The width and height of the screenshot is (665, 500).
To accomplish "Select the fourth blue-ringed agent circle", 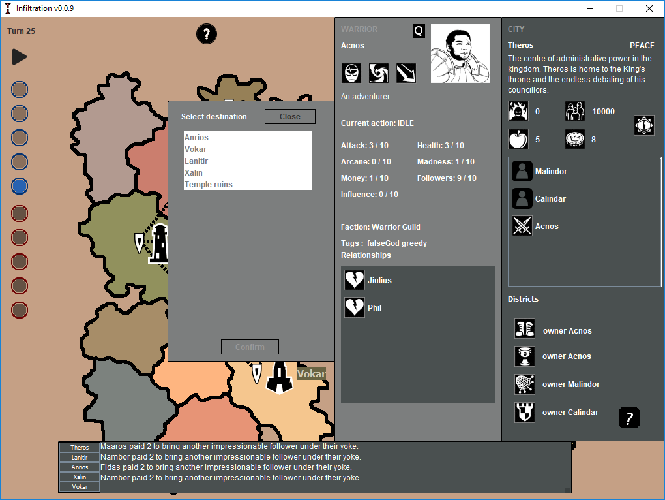I will [20, 162].
